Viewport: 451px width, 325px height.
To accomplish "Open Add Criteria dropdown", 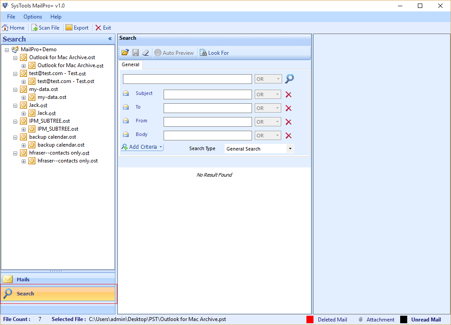I will [142, 147].
